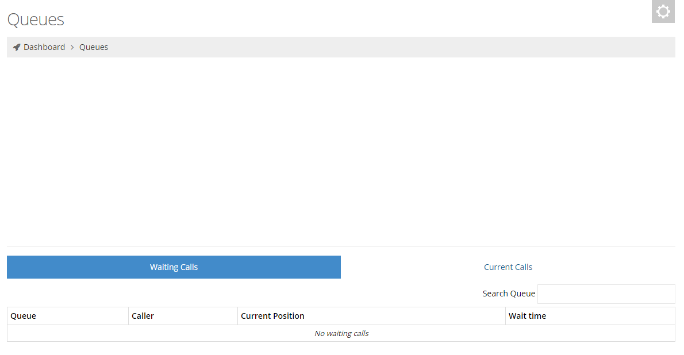Click the rocket icon in breadcrumb
The width and height of the screenshot is (684, 355).
tap(17, 47)
